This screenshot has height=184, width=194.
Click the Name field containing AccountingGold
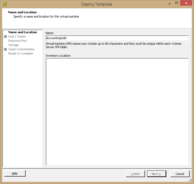117,38
